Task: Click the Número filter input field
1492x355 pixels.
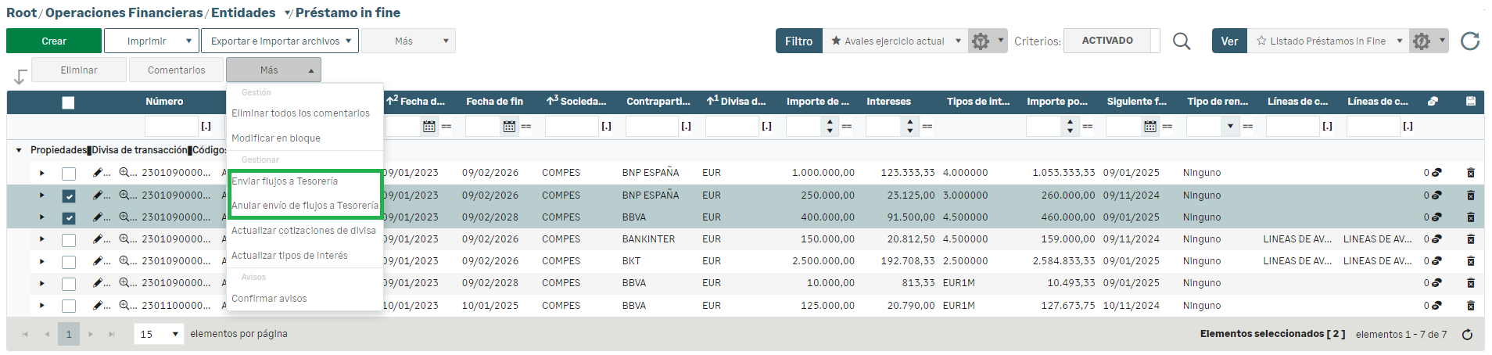Action: (x=171, y=126)
